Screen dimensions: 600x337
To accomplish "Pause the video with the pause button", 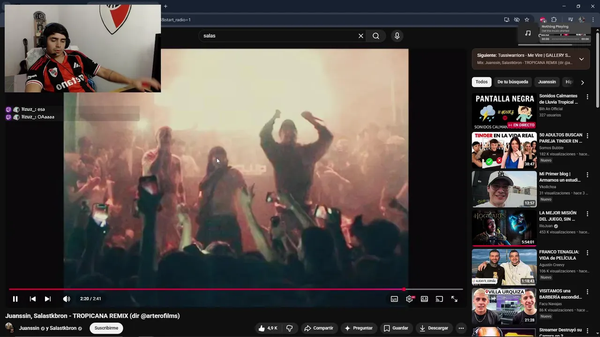I will click(15, 299).
